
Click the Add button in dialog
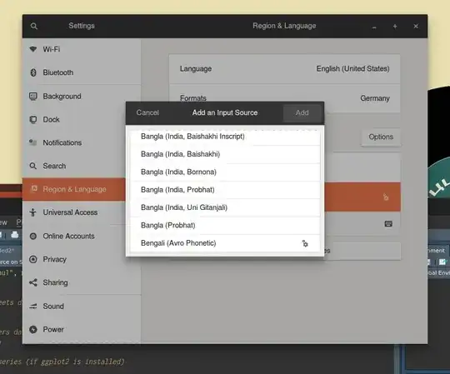click(x=302, y=112)
